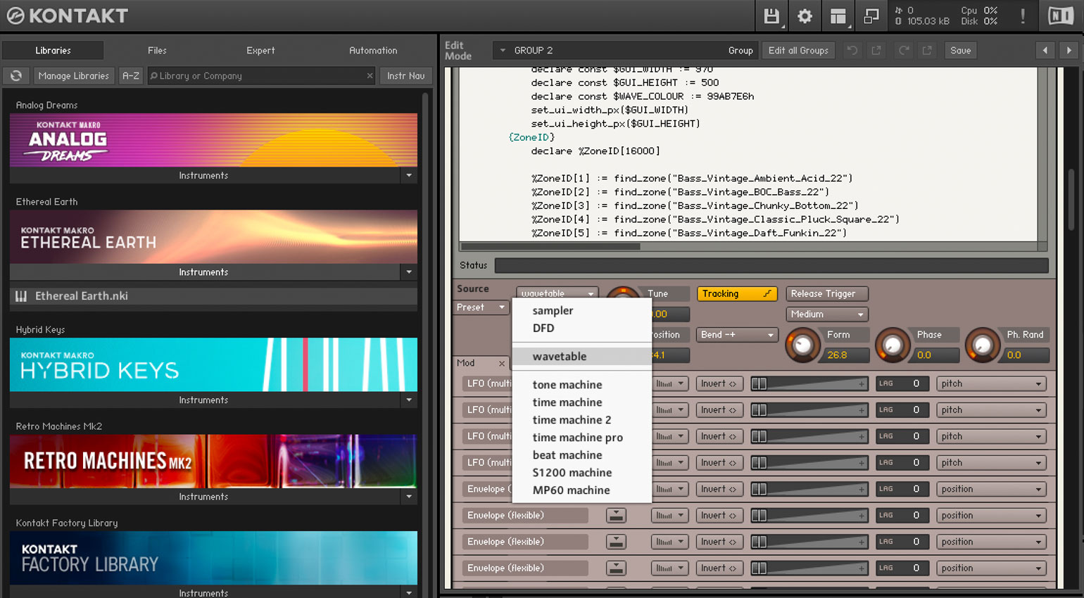Toggle Invert on first LFO row
The height and width of the screenshot is (598, 1084).
click(719, 384)
